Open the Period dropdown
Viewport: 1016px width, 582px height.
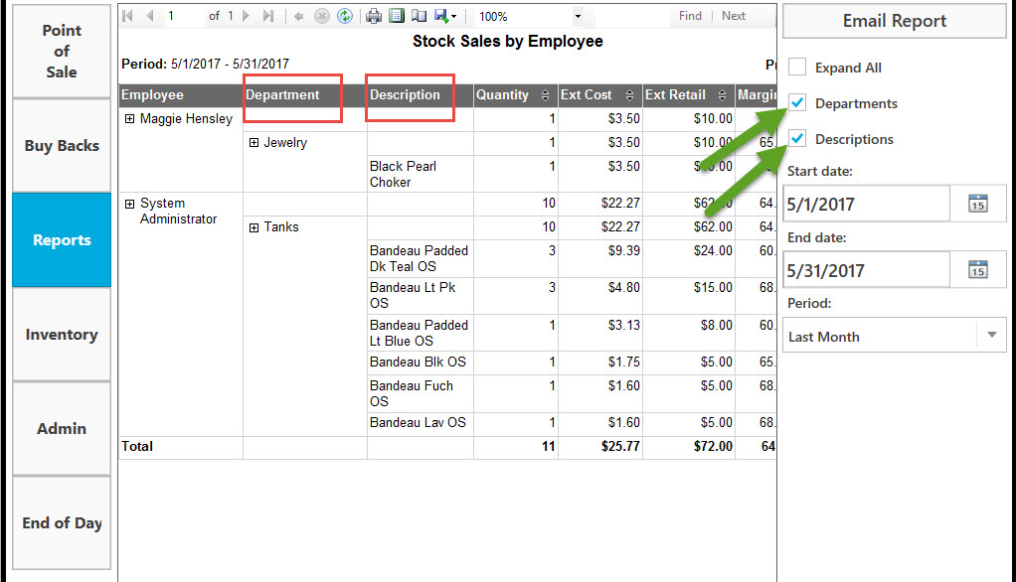894,336
